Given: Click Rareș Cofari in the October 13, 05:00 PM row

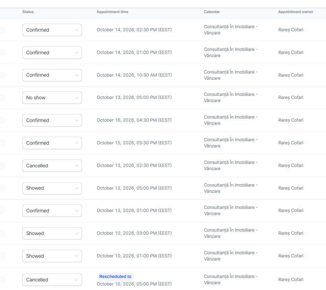Looking at the screenshot, I should click(x=291, y=97).
